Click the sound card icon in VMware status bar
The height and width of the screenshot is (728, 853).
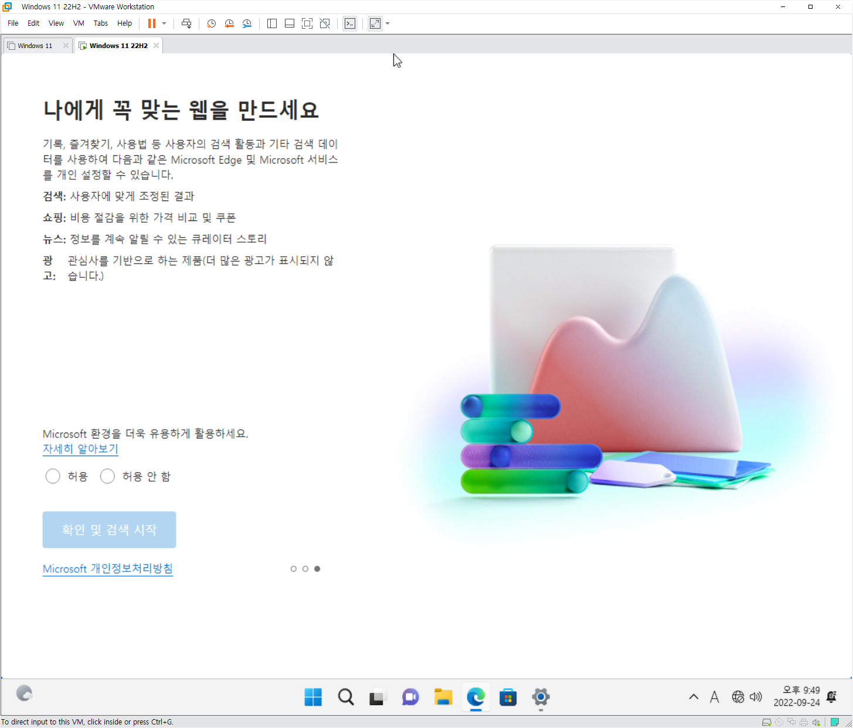pos(815,722)
